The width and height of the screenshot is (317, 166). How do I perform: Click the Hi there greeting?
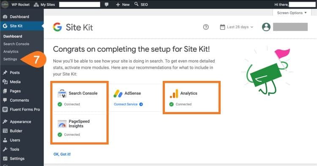click(281, 5)
